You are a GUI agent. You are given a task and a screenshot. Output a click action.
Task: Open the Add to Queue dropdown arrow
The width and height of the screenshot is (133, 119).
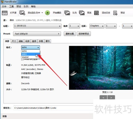[42, 13]
